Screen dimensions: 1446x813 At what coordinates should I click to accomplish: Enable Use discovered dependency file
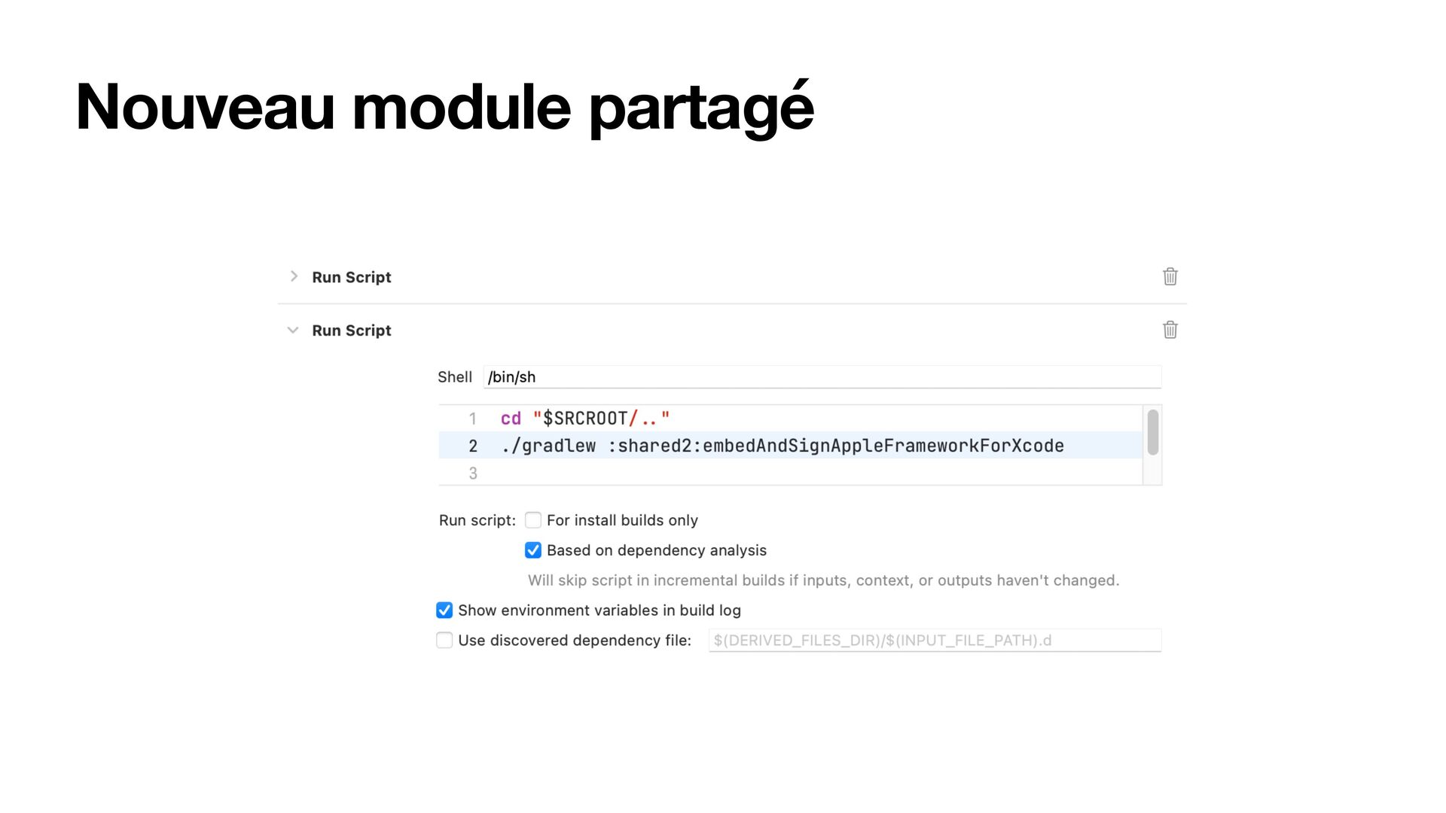444,640
